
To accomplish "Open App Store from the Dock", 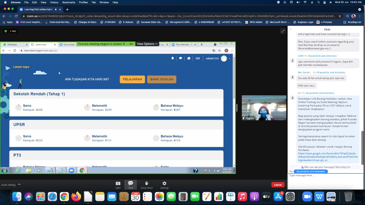I will [x=278, y=197].
